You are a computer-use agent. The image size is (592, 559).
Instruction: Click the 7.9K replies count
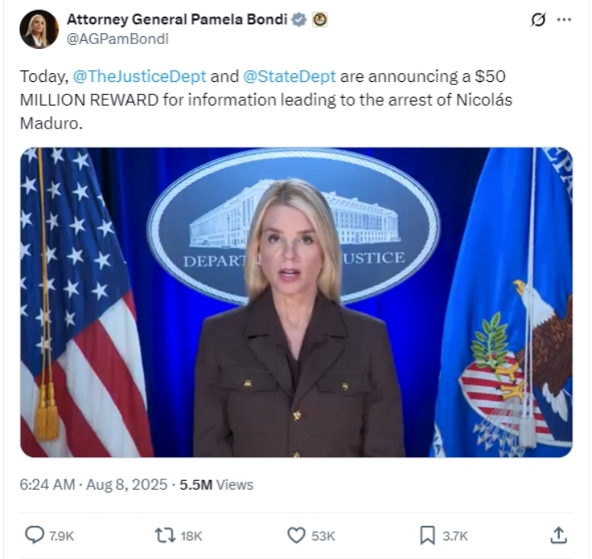[x=62, y=536]
